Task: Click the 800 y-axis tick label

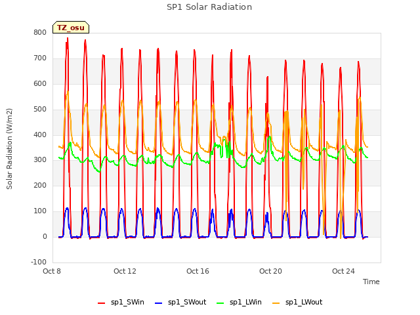Action: pyautogui.click(x=40, y=32)
